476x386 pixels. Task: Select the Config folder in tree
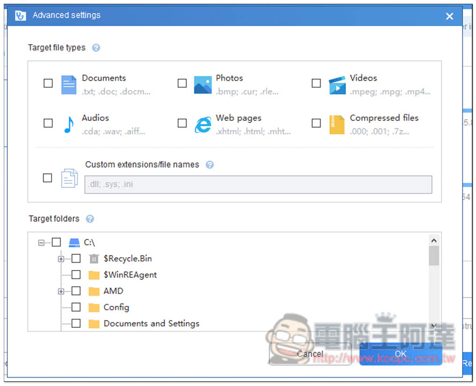pyautogui.click(x=116, y=307)
